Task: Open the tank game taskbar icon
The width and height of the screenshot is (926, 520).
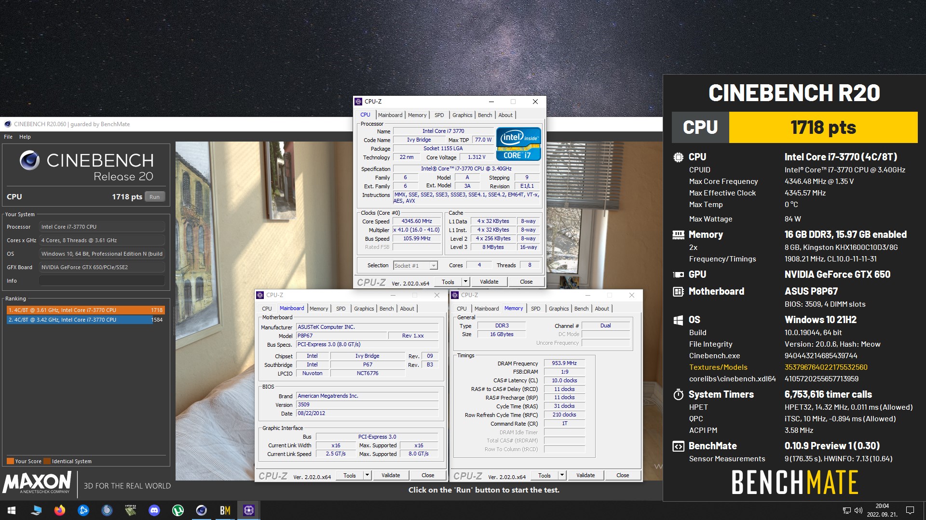Action: (x=131, y=510)
